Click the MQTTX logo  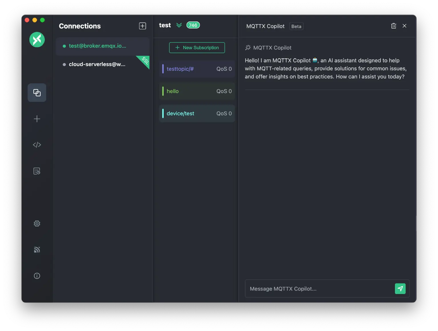(37, 40)
